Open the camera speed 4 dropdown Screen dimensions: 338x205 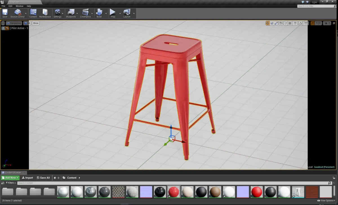[x=328, y=23]
